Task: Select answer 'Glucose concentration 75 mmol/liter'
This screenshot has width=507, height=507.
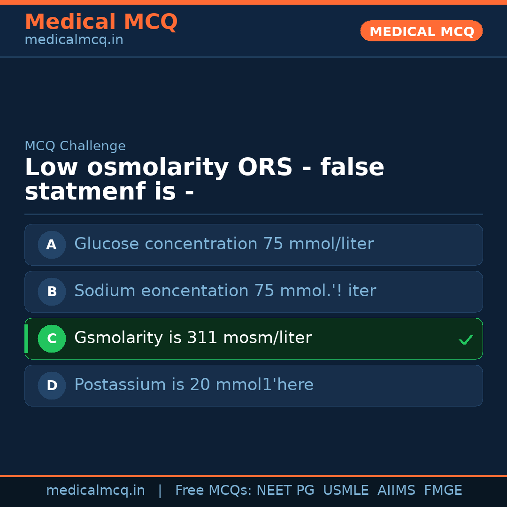Action: click(223, 244)
